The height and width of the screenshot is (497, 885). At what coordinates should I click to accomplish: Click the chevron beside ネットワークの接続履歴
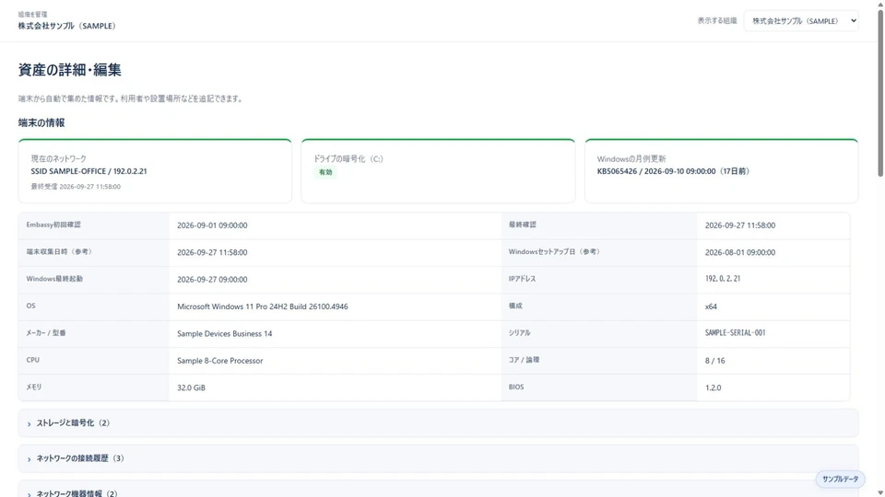pyautogui.click(x=29, y=459)
